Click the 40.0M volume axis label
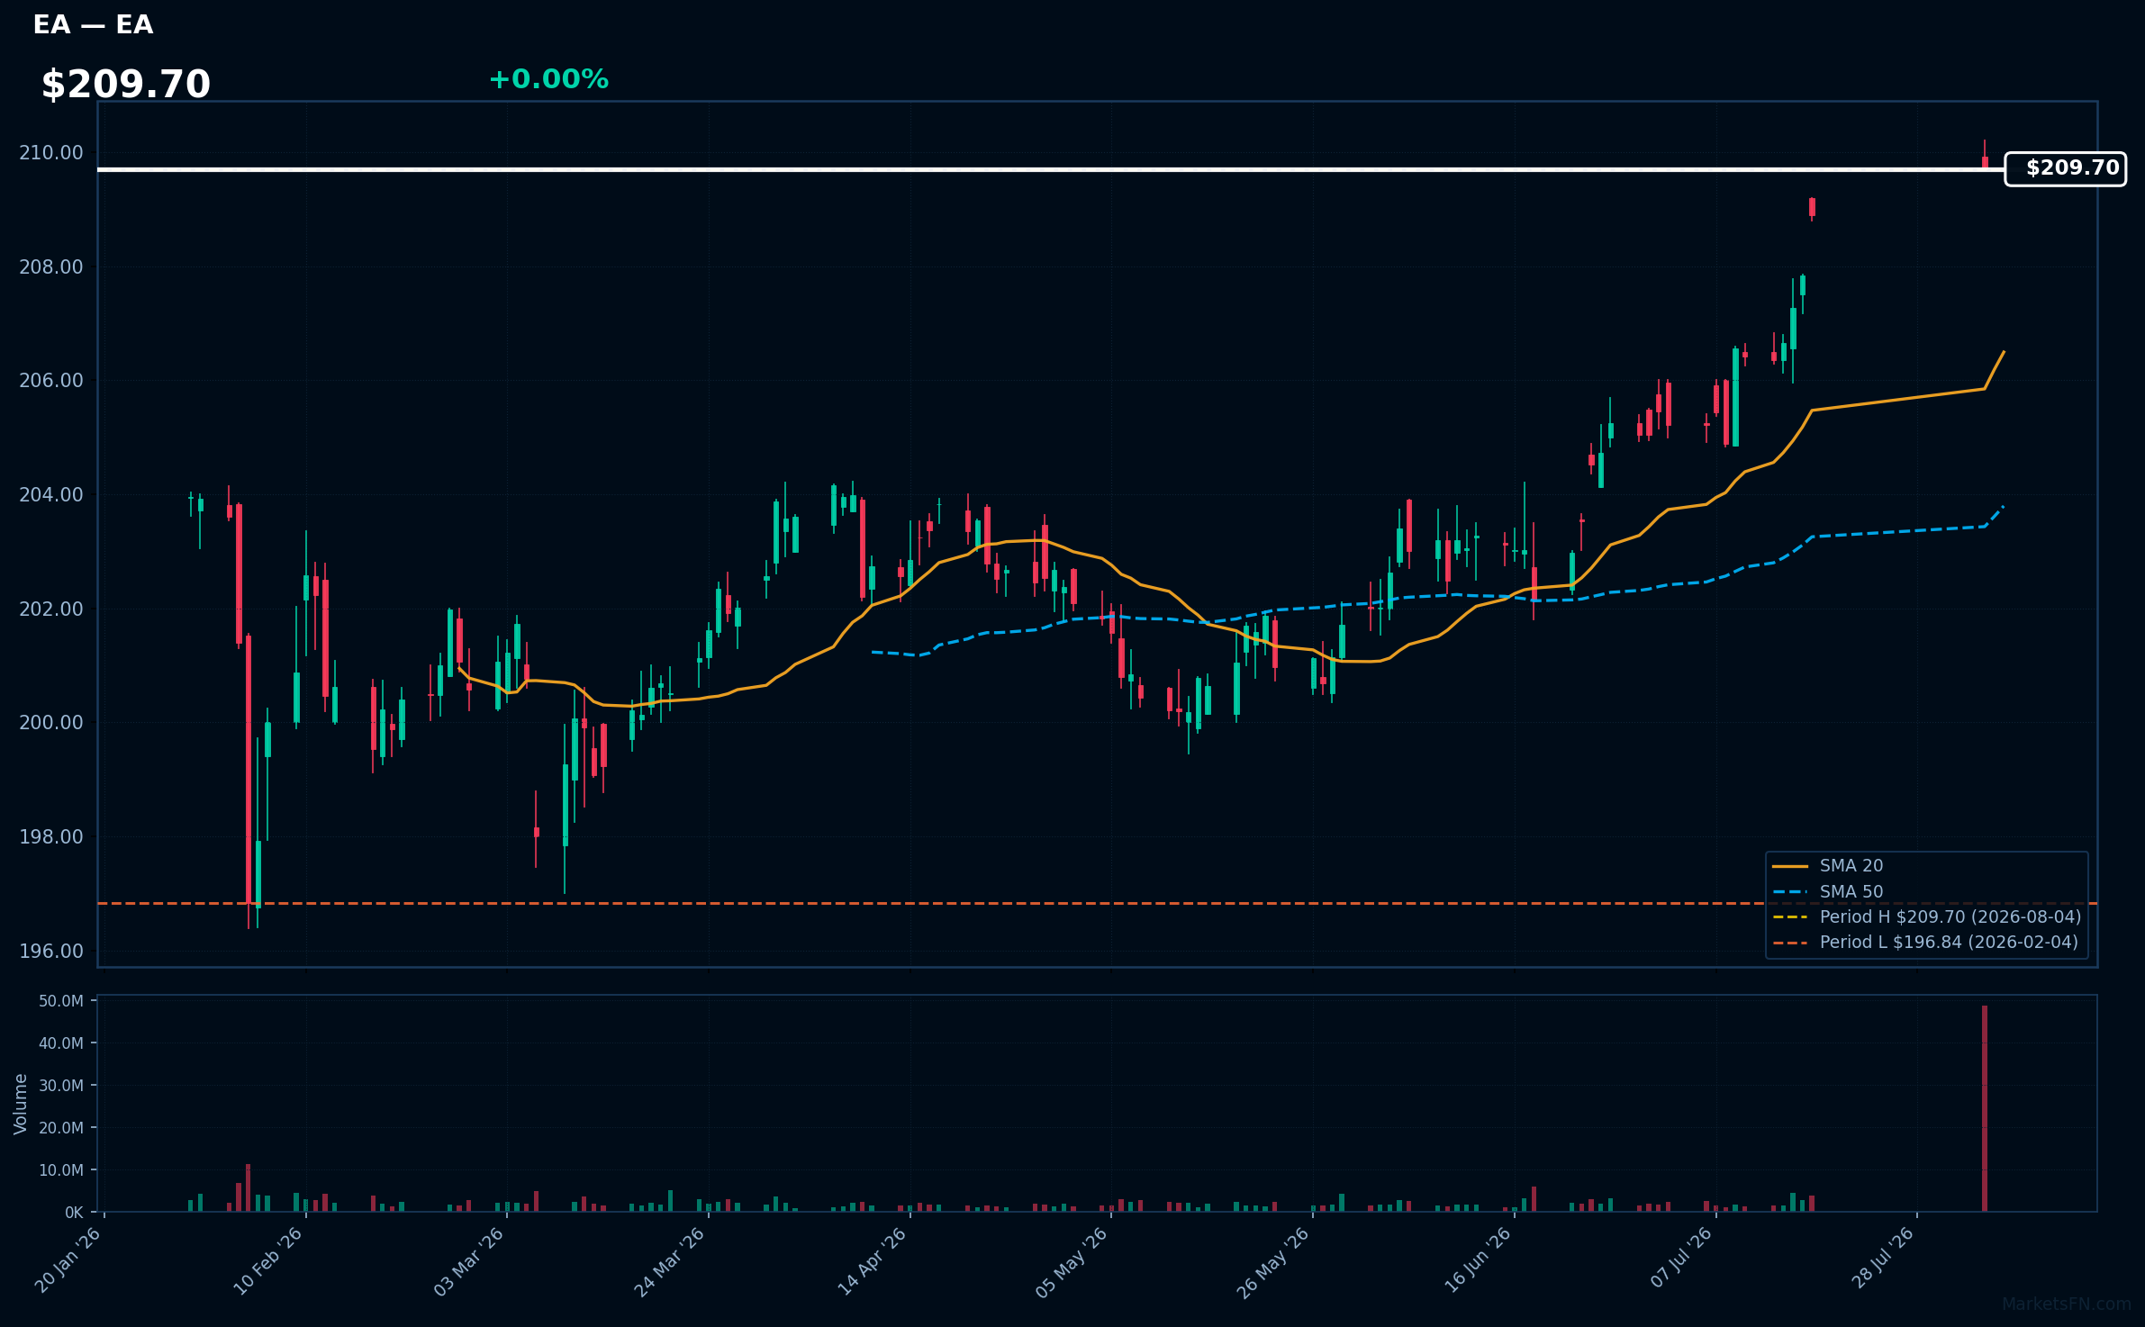The height and width of the screenshot is (1327, 2145). point(61,1043)
